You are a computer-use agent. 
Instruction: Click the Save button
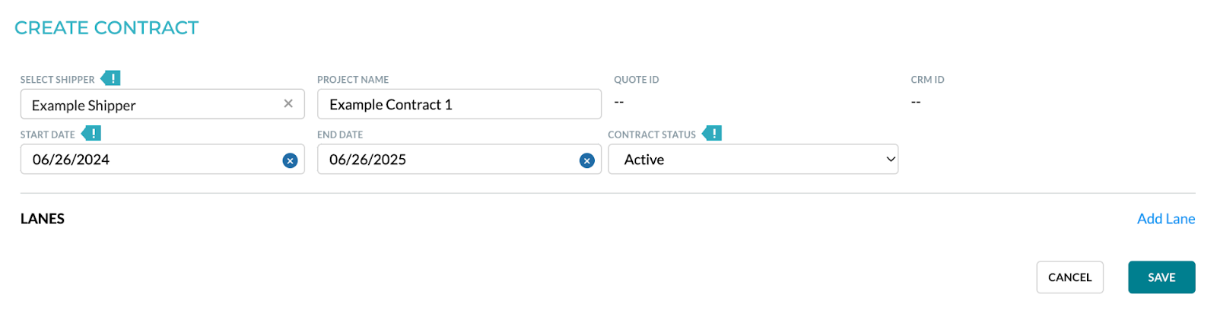1161,277
